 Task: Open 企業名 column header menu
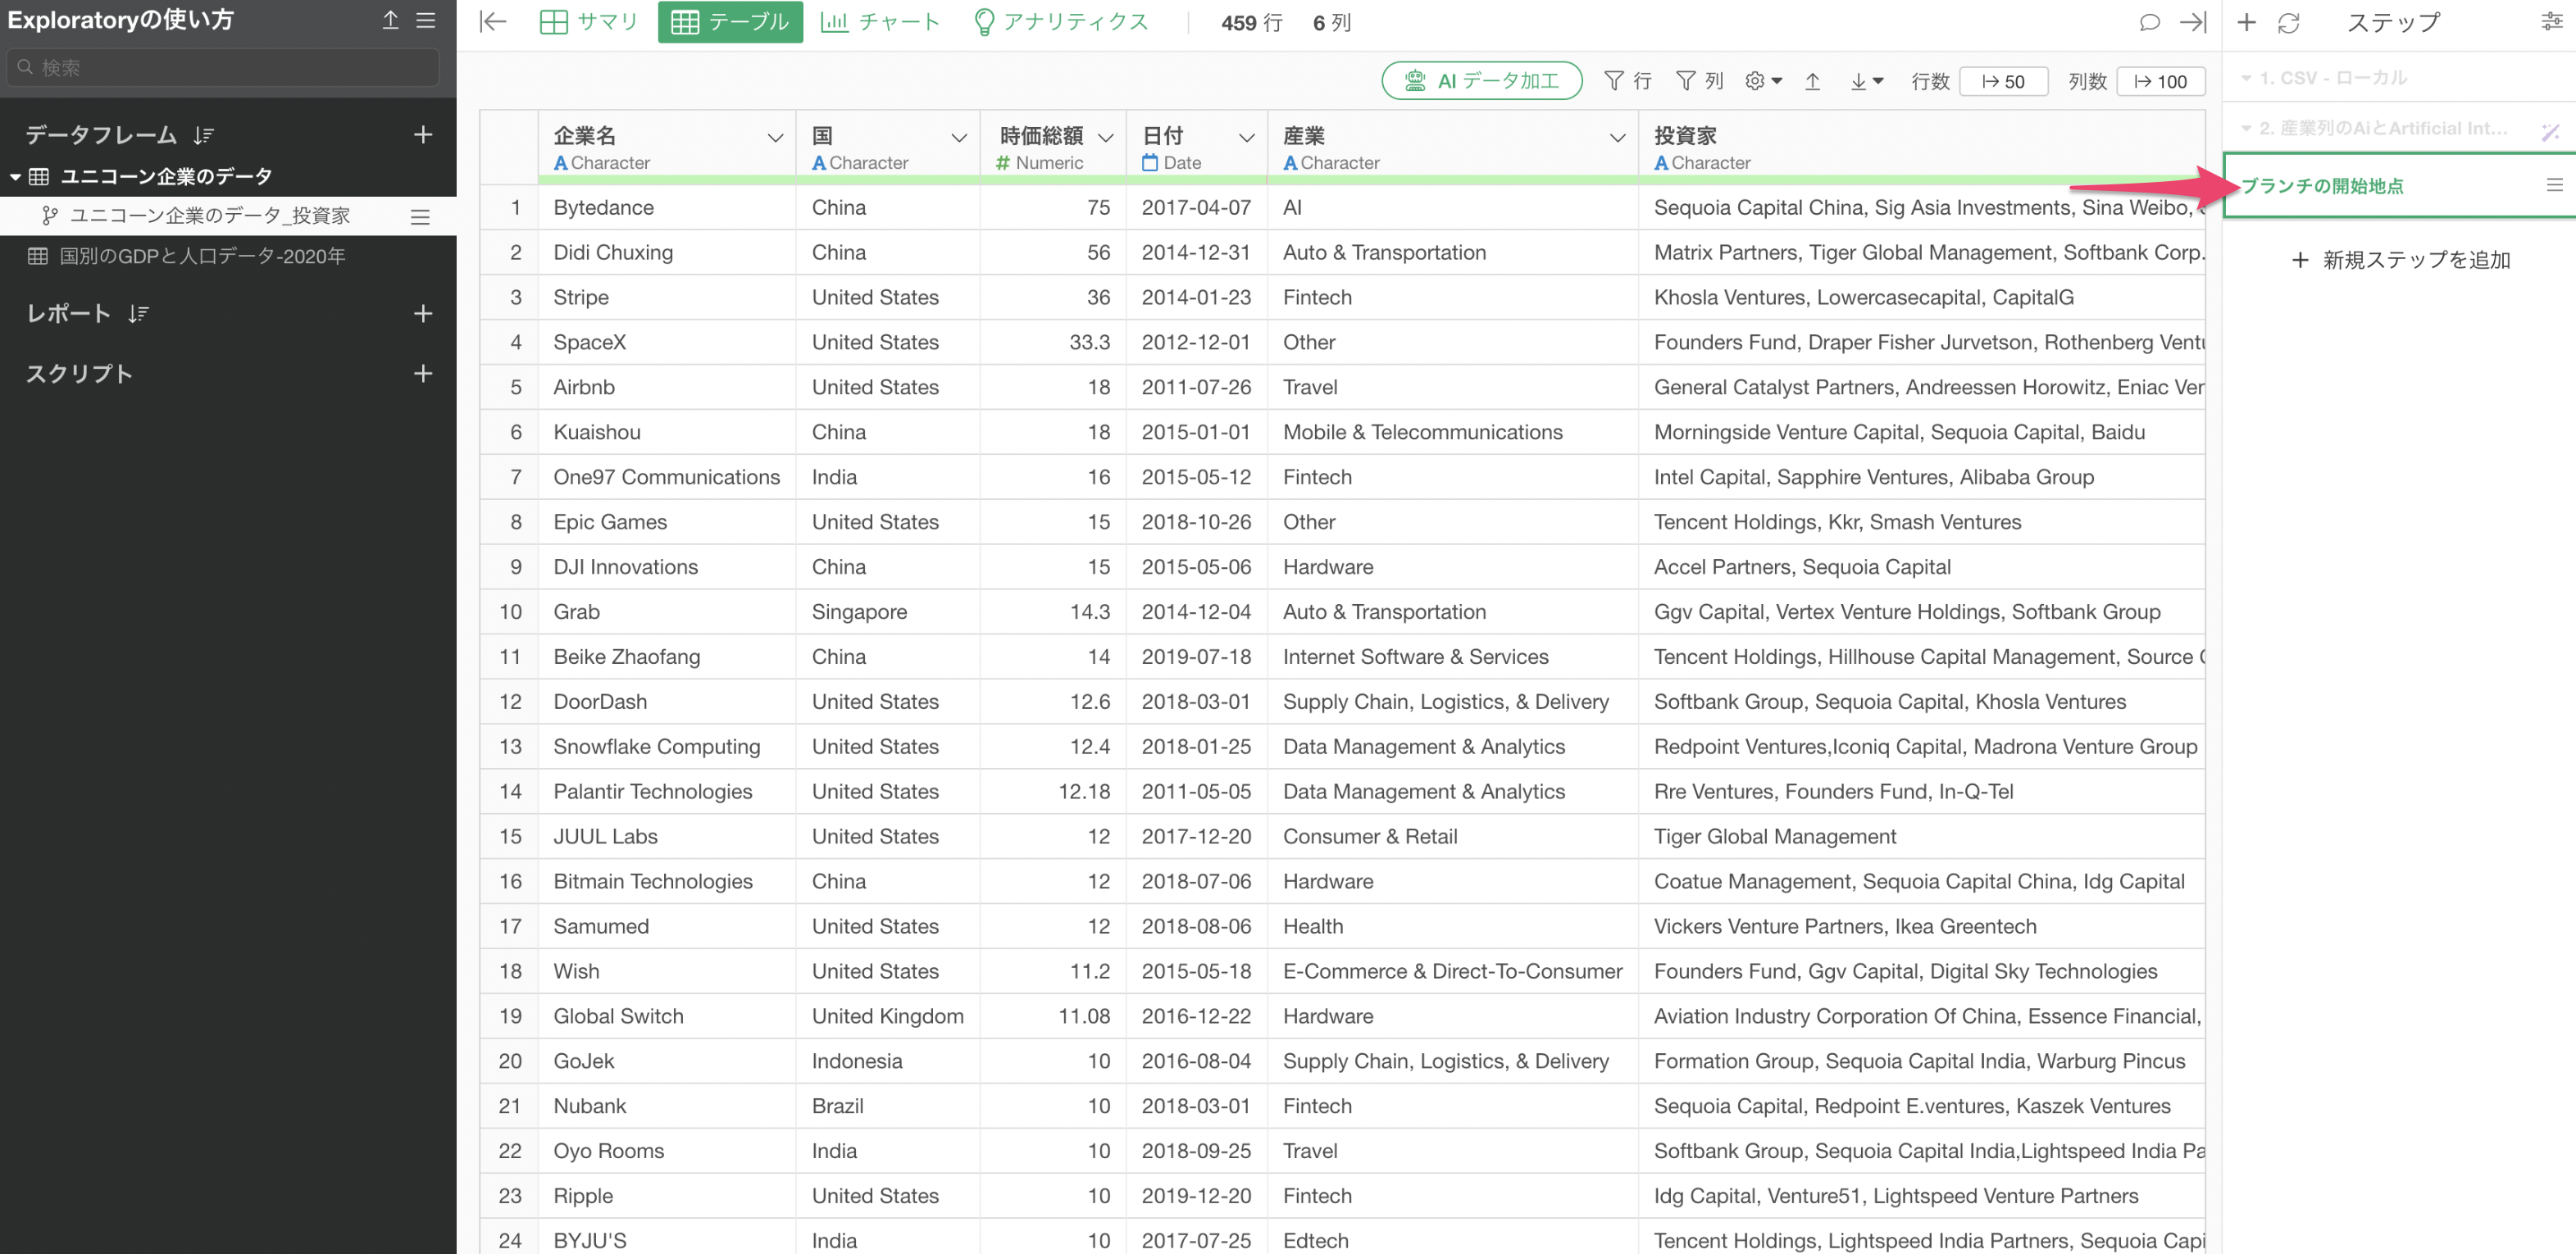pyautogui.click(x=775, y=138)
